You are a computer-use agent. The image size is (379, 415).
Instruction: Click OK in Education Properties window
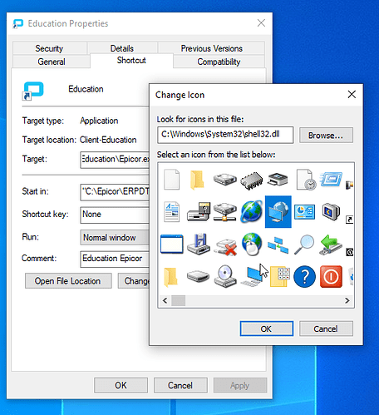click(x=121, y=385)
